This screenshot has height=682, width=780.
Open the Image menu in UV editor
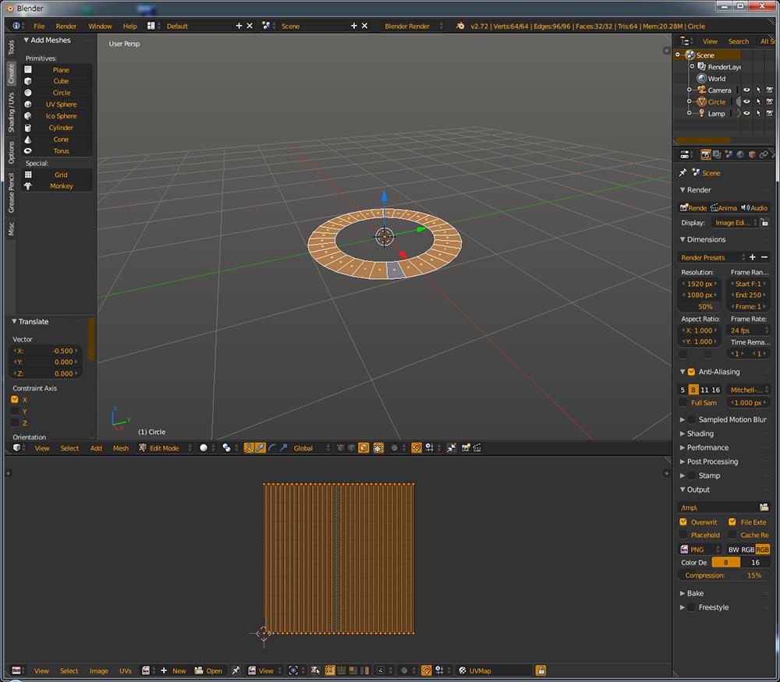[x=98, y=670]
